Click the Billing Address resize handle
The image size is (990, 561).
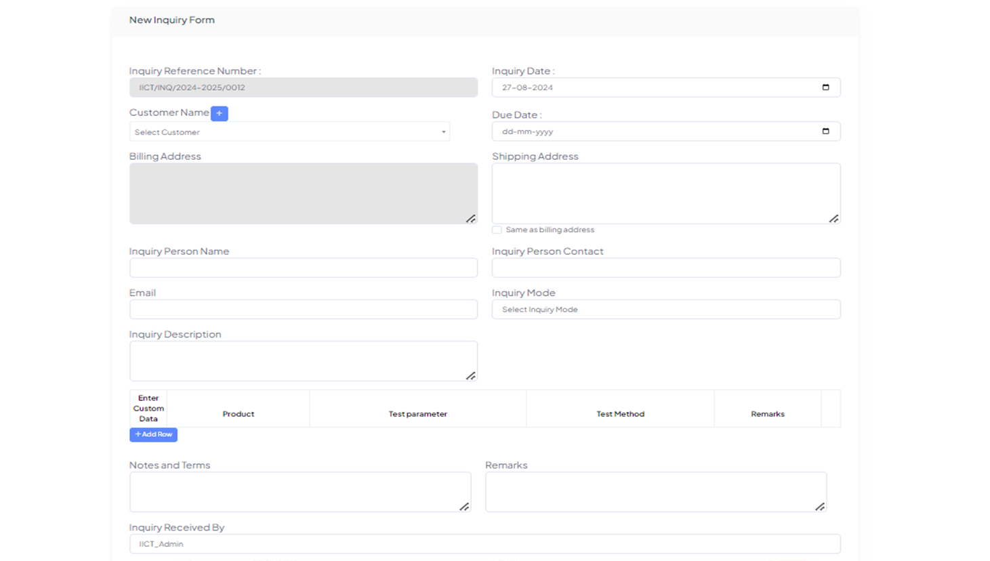coord(471,219)
